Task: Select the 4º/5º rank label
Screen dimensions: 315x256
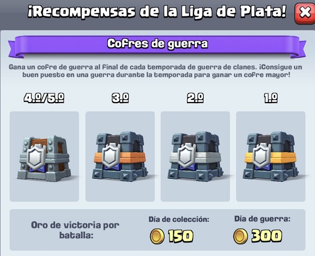Action: pyautogui.click(x=44, y=98)
